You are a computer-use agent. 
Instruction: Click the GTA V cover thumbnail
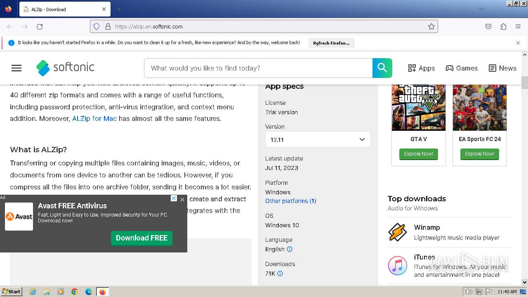418,108
